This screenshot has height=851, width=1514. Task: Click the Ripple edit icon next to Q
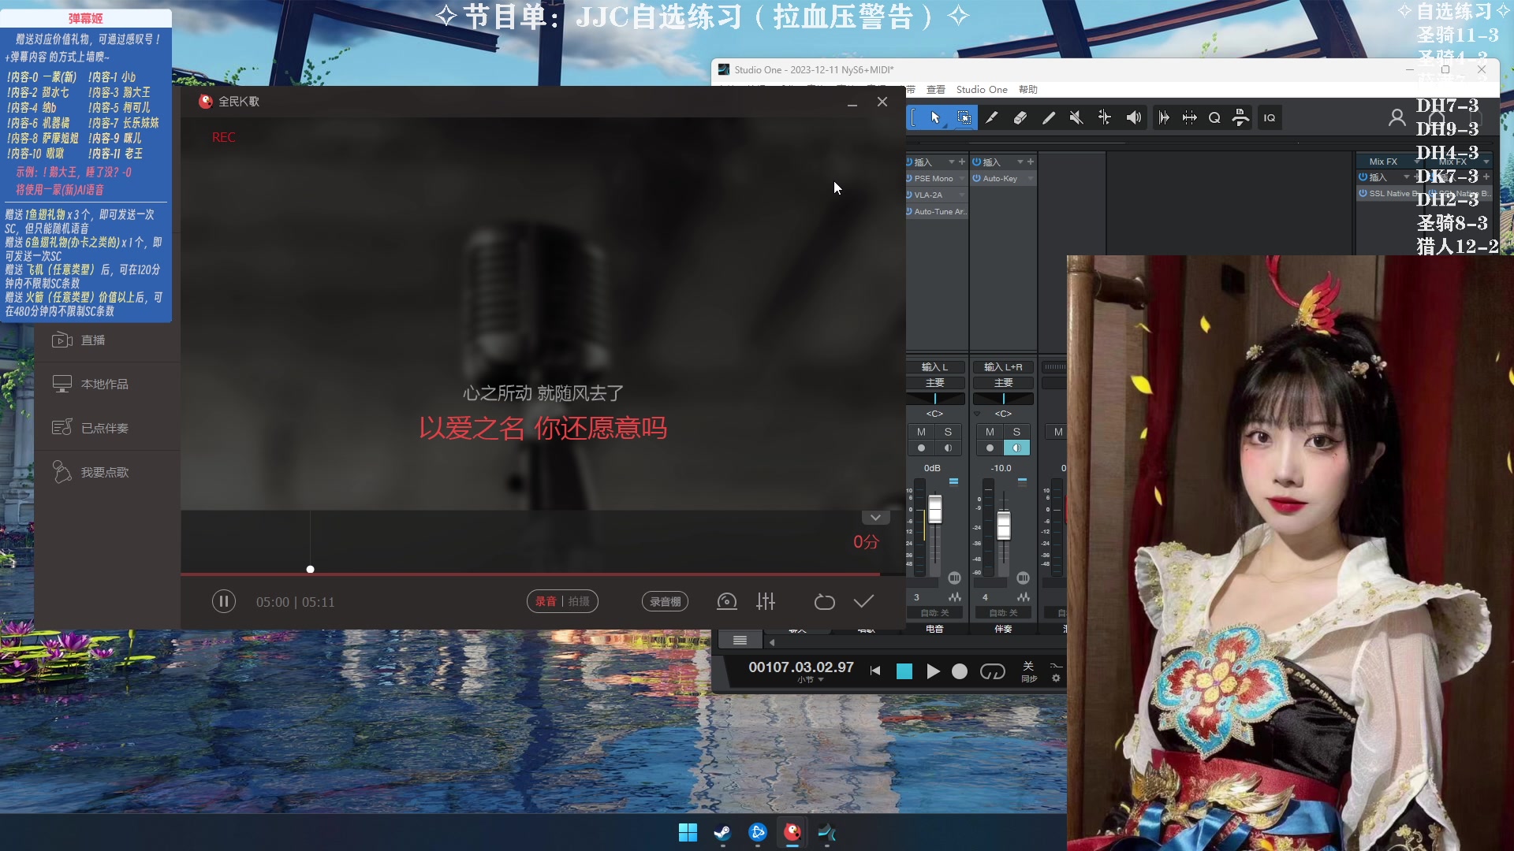tap(1240, 117)
